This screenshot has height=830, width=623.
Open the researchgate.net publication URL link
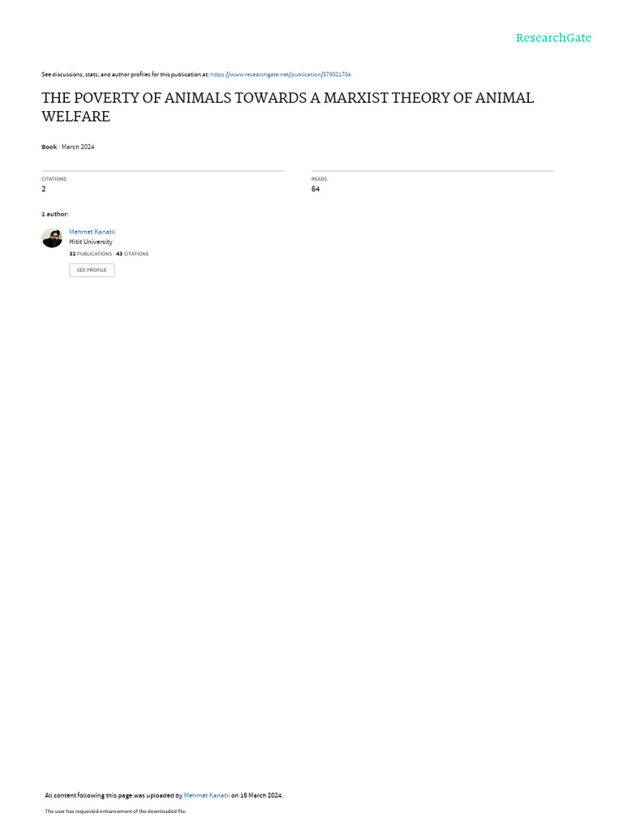tap(280, 75)
